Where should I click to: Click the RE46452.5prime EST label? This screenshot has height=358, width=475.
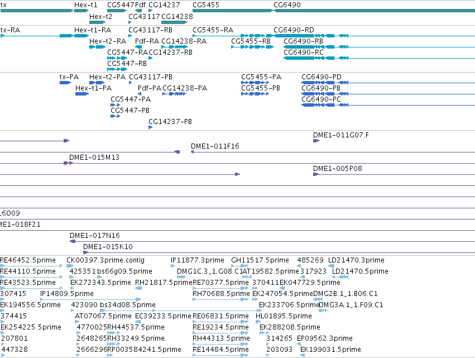click(x=28, y=260)
